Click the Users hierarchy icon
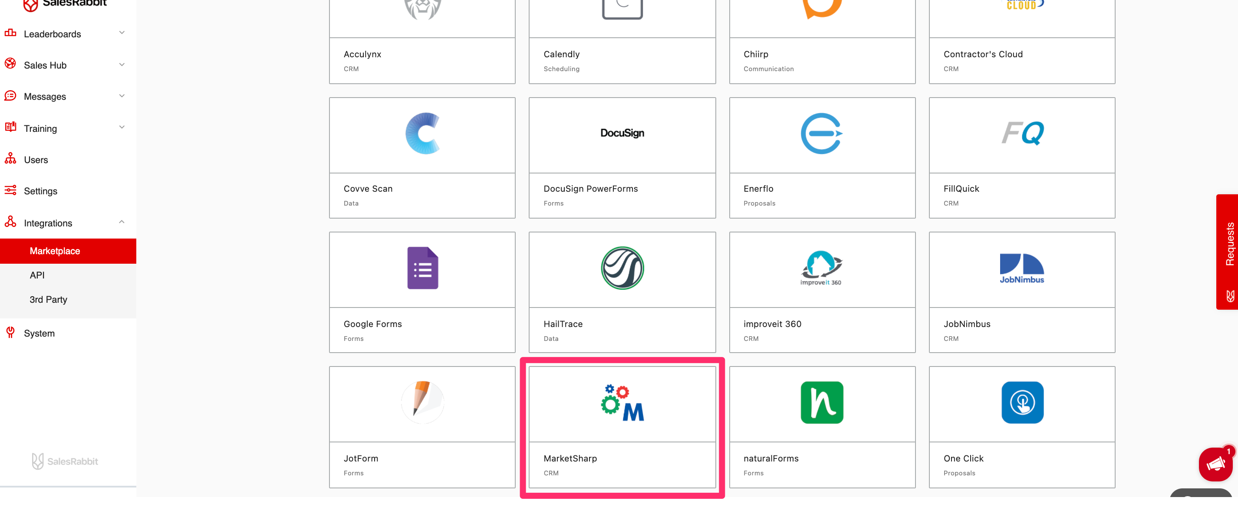Viewport: 1238px width, 517px height. (10, 158)
